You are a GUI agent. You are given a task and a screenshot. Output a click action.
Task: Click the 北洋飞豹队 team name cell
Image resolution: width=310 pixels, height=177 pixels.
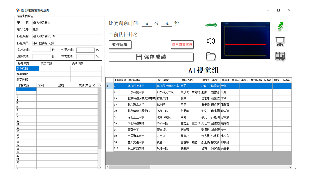[x=168, y=117]
